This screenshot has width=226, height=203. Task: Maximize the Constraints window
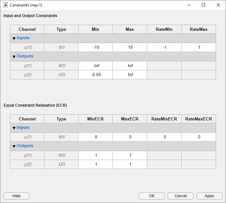[x=203, y=5]
